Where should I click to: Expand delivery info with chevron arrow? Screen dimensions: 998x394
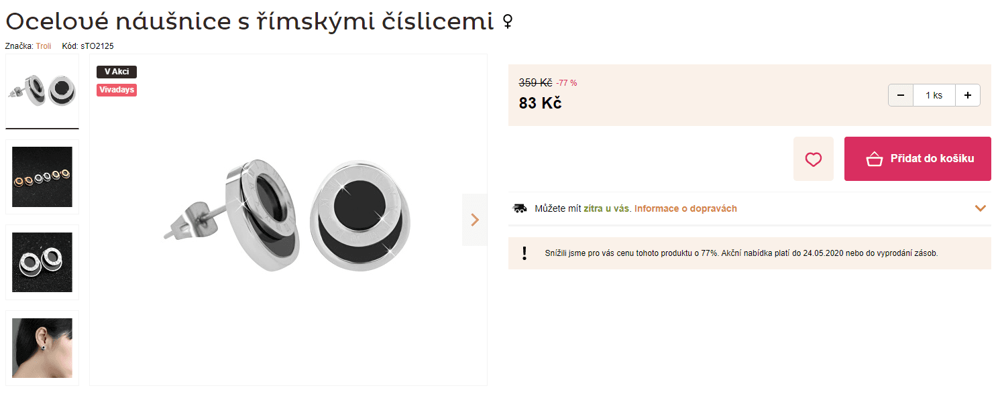pos(980,208)
